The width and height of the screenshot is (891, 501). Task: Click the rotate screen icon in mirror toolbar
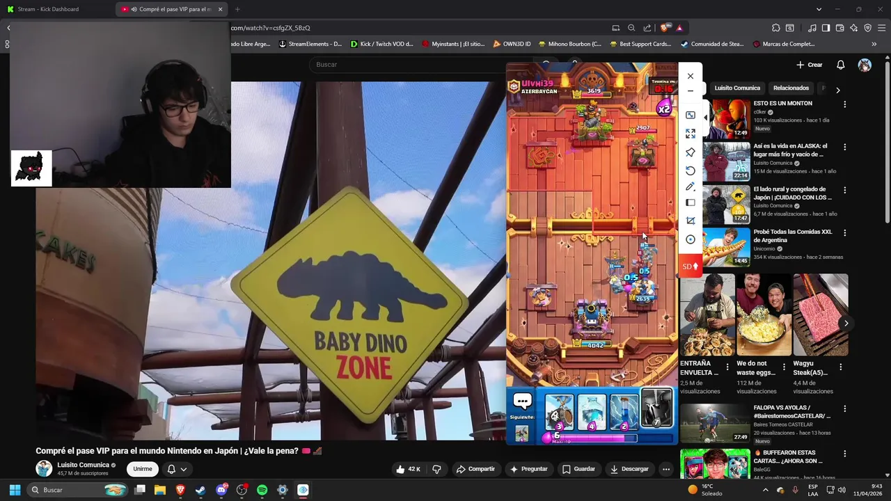coord(691,170)
